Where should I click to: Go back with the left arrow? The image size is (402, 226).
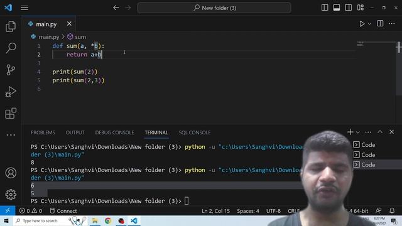pyautogui.click(x=116, y=8)
